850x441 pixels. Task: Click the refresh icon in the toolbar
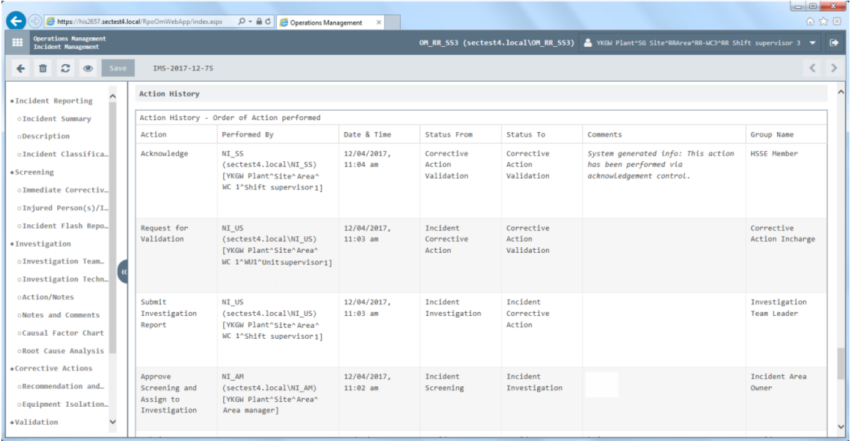tap(64, 69)
